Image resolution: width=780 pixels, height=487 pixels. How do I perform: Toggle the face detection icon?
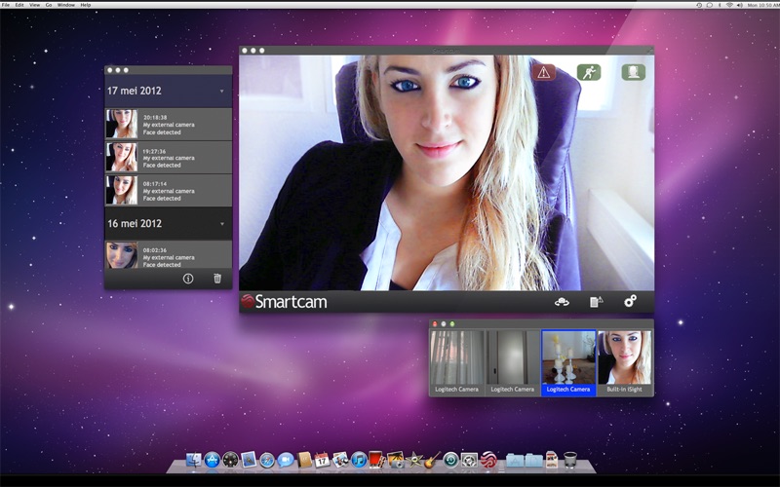pyautogui.click(x=633, y=71)
